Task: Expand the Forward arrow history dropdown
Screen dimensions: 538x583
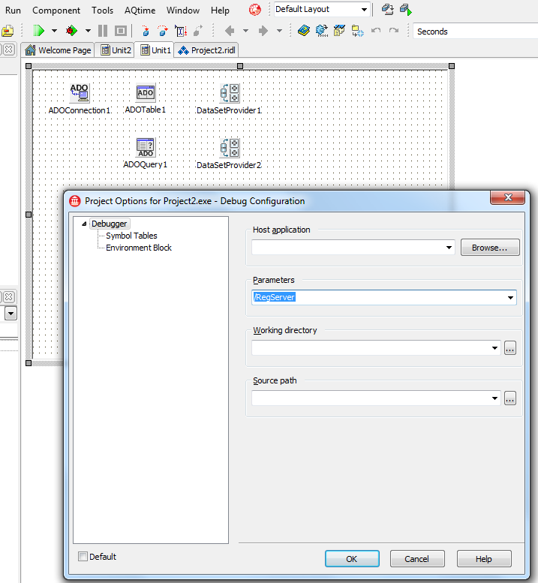Action: pos(280,31)
